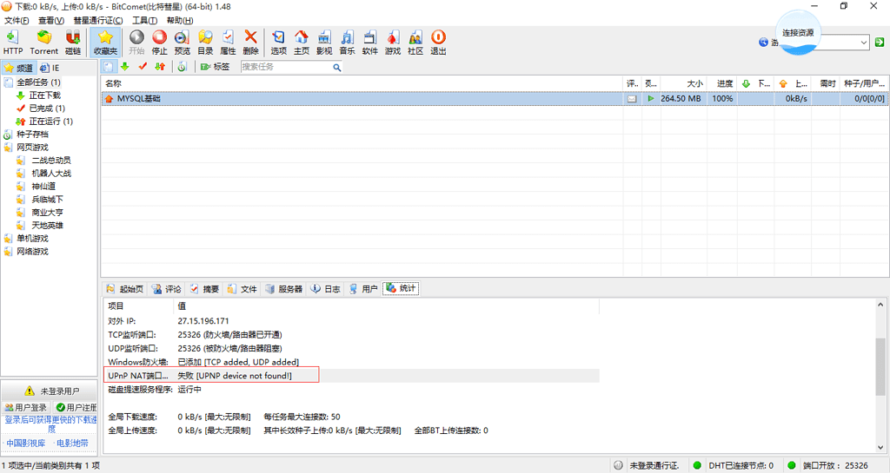Switch to the 日志 log tab

pyautogui.click(x=326, y=289)
